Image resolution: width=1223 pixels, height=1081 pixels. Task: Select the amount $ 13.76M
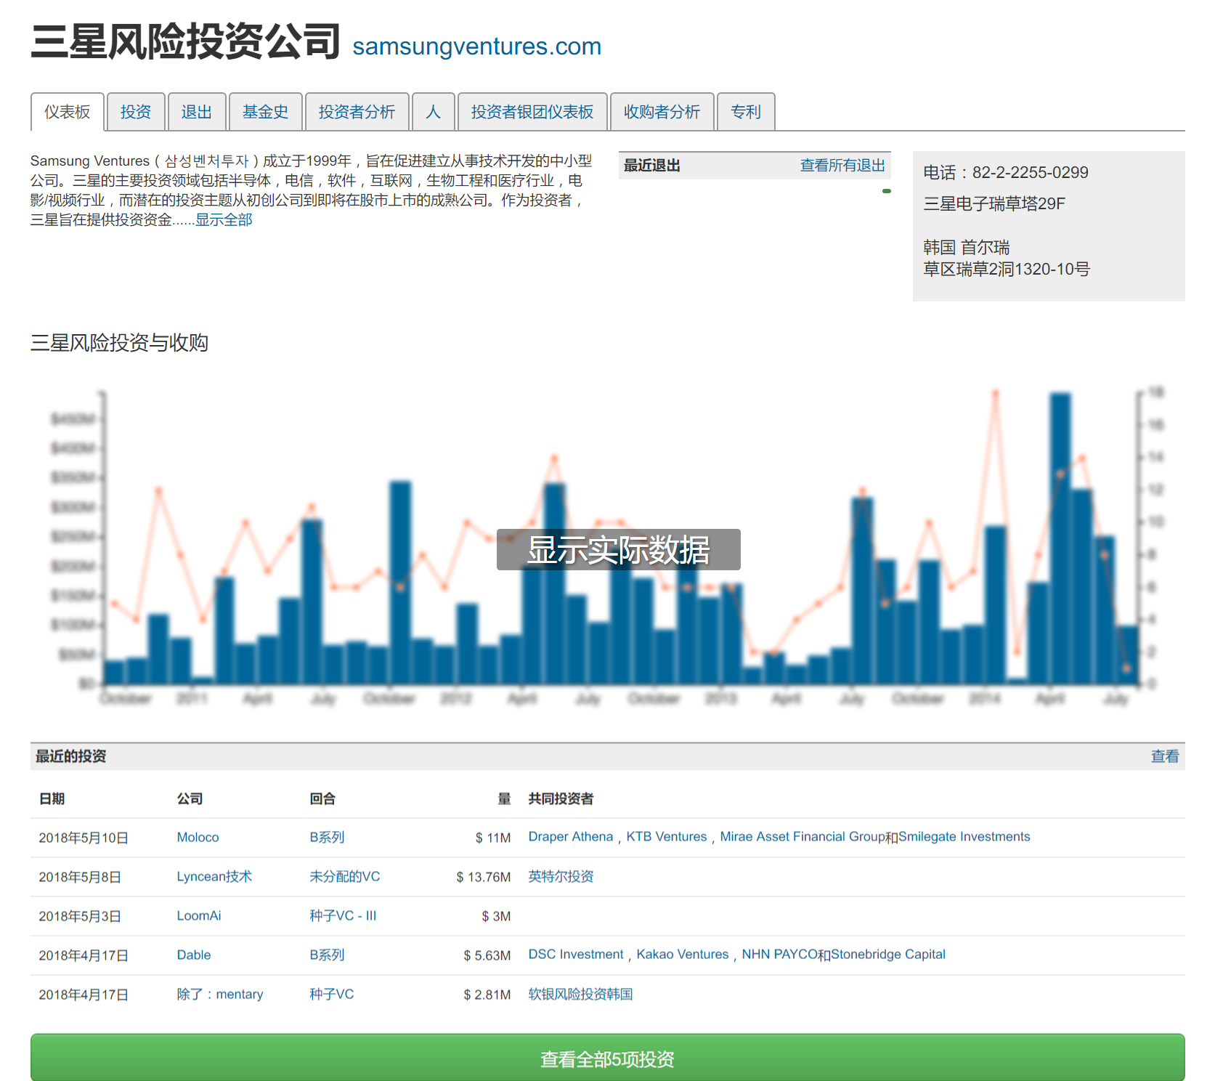(484, 878)
